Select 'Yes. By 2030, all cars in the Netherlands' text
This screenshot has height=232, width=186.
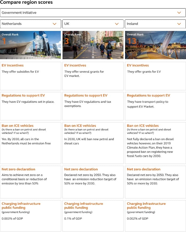[x=26, y=141]
